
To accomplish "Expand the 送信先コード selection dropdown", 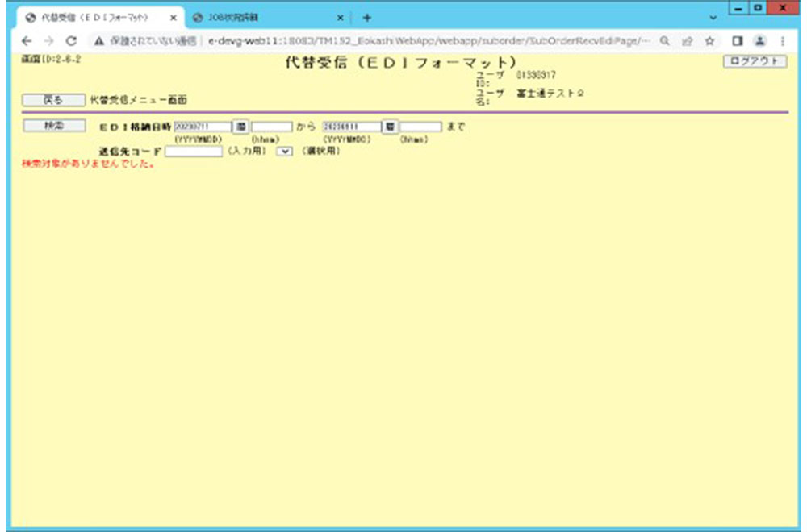I will click(283, 151).
